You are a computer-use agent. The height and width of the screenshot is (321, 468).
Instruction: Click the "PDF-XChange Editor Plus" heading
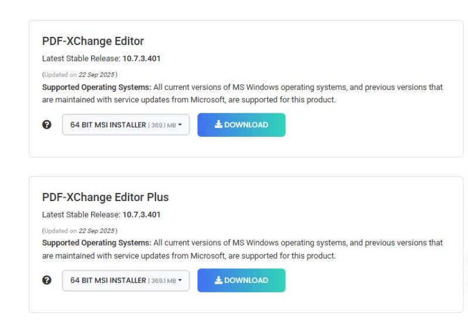105,197
